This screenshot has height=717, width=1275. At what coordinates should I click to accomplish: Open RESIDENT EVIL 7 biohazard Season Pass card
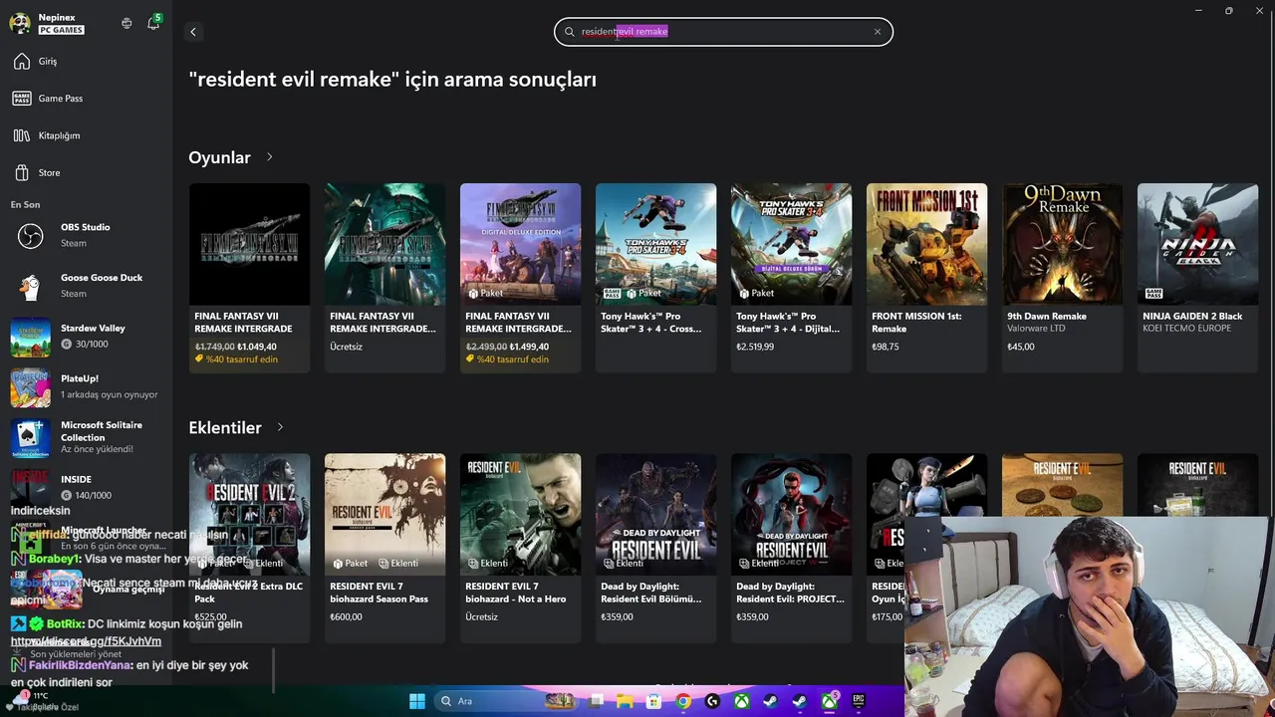point(384,548)
